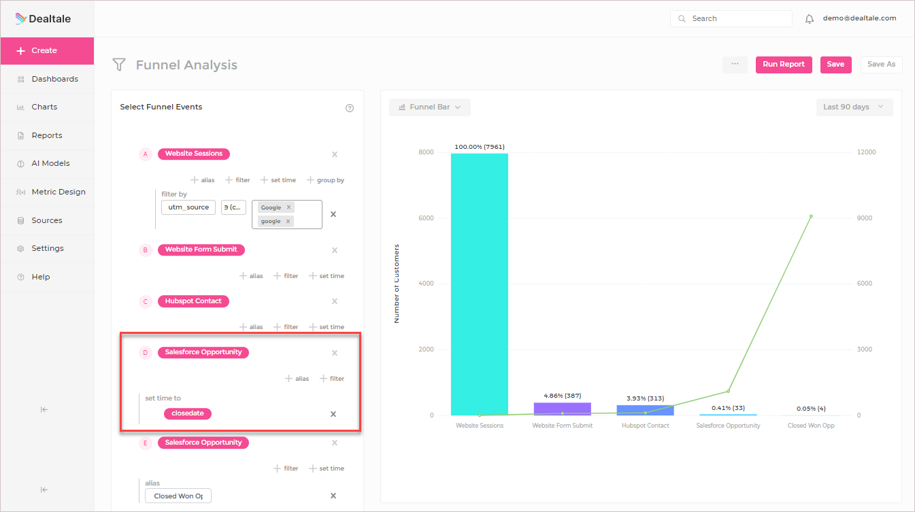Click the Create button in sidebar

(x=47, y=51)
